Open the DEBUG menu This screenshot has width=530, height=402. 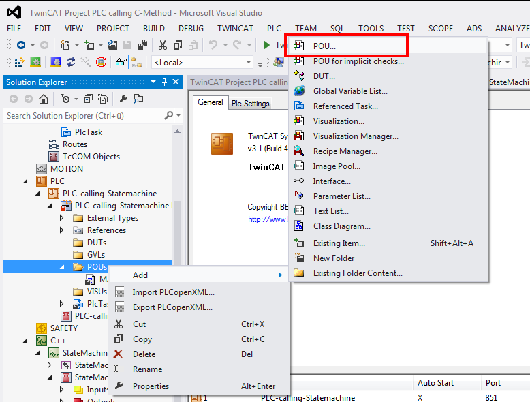click(191, 29)
